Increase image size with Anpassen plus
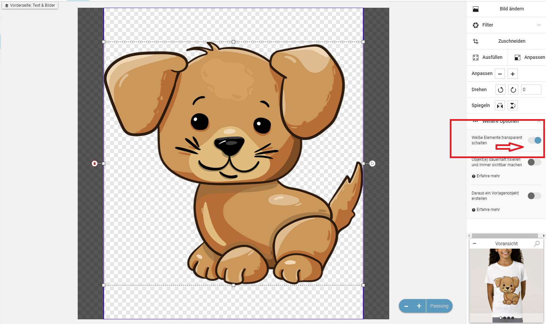 coord(513,74)
